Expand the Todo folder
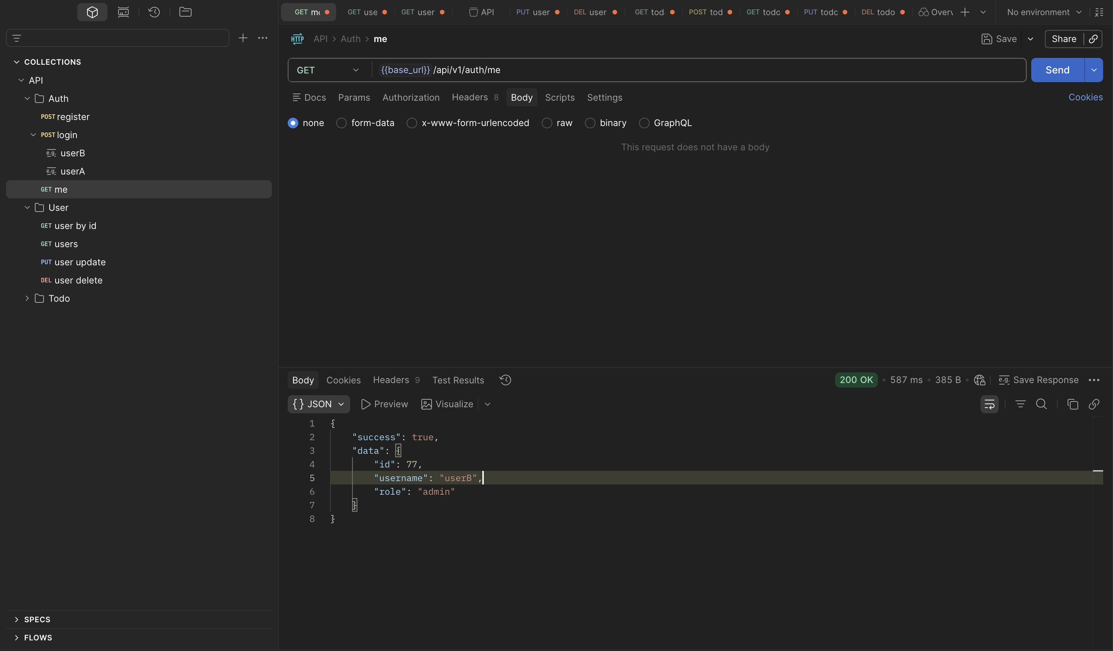The width and height of the screenshot is (1113, 651). coord(27,299)
